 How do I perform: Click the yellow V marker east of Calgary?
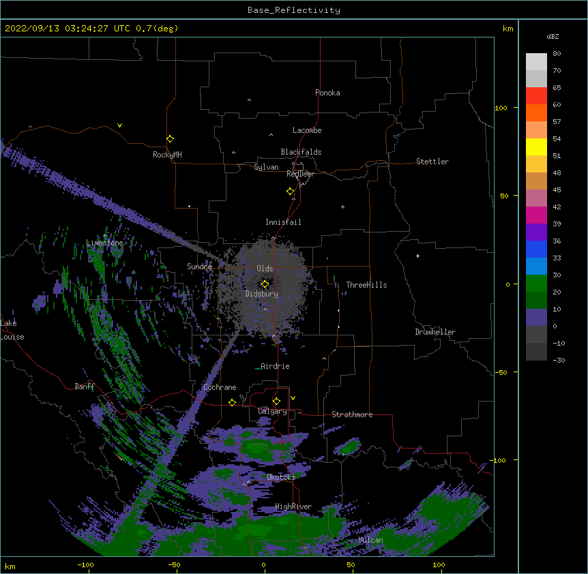pyautogui.click(x=293, y=398)
